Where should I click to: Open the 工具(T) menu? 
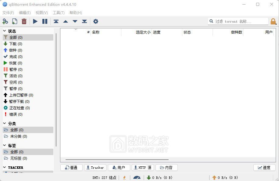click(x=58, y=13)
